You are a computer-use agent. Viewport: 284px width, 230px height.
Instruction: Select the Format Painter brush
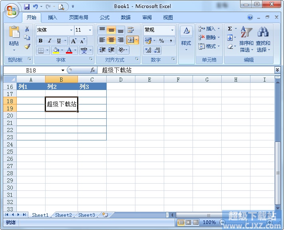pyautogui.click(x=27, y=46)
